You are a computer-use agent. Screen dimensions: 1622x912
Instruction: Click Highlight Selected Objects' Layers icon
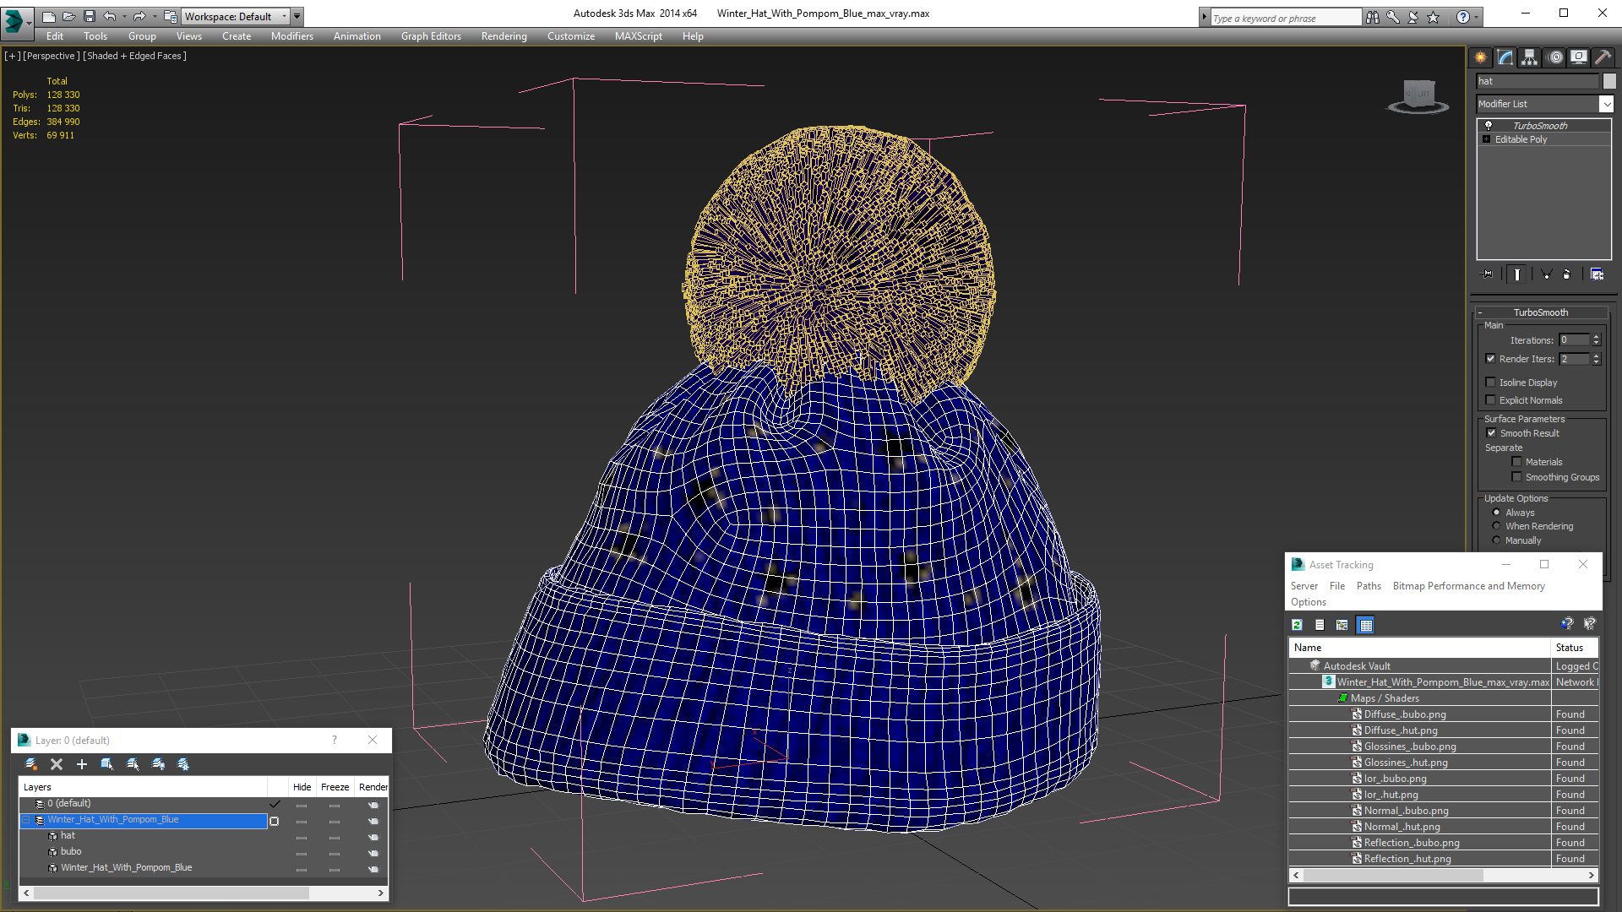coord(133,764)
